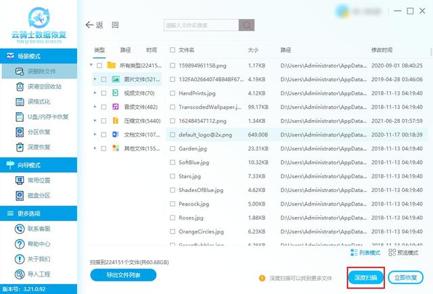Select SoftBlue.jpg file row

click(296, 162)
